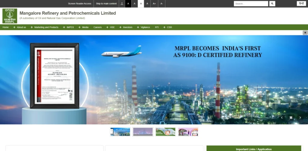Show previous banner slide arrow
The image size is (308, 151).
pyautogui.click(x=282, y=117)
